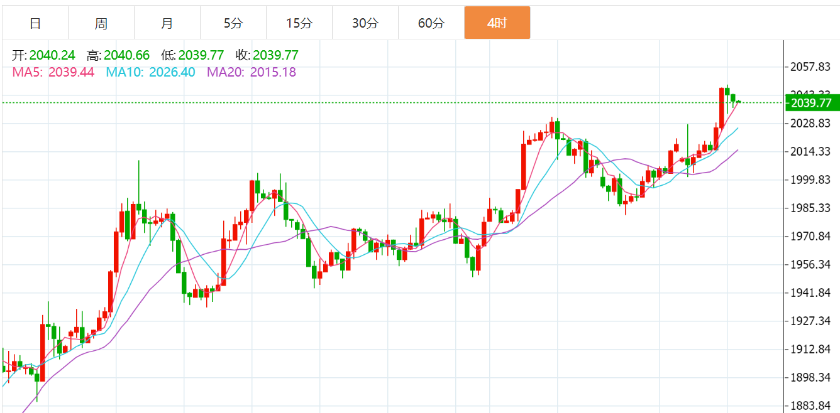Click the 1883.84 price axis label

coord(812,405)
